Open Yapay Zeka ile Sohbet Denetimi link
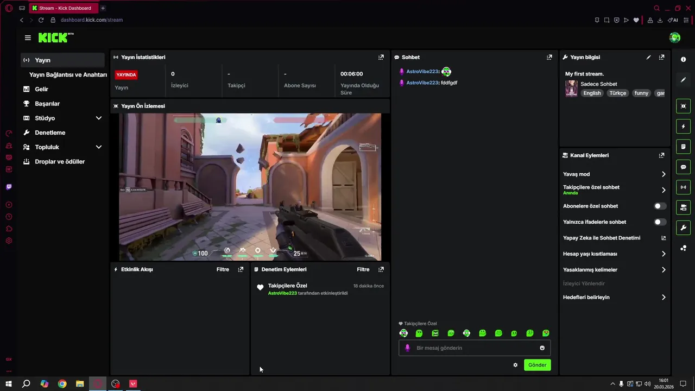This screenshot has height=391, width=695. click(x=615, y=238)
